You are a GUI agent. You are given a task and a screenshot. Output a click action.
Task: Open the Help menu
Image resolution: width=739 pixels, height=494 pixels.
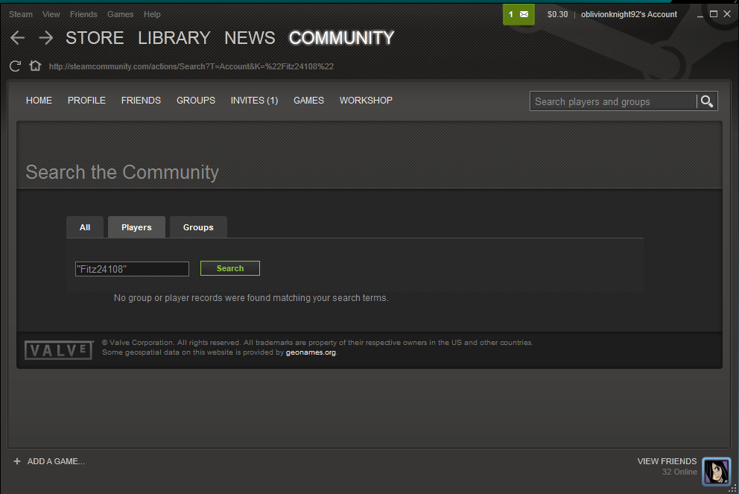pyautogui.click(x=152, y=14)
